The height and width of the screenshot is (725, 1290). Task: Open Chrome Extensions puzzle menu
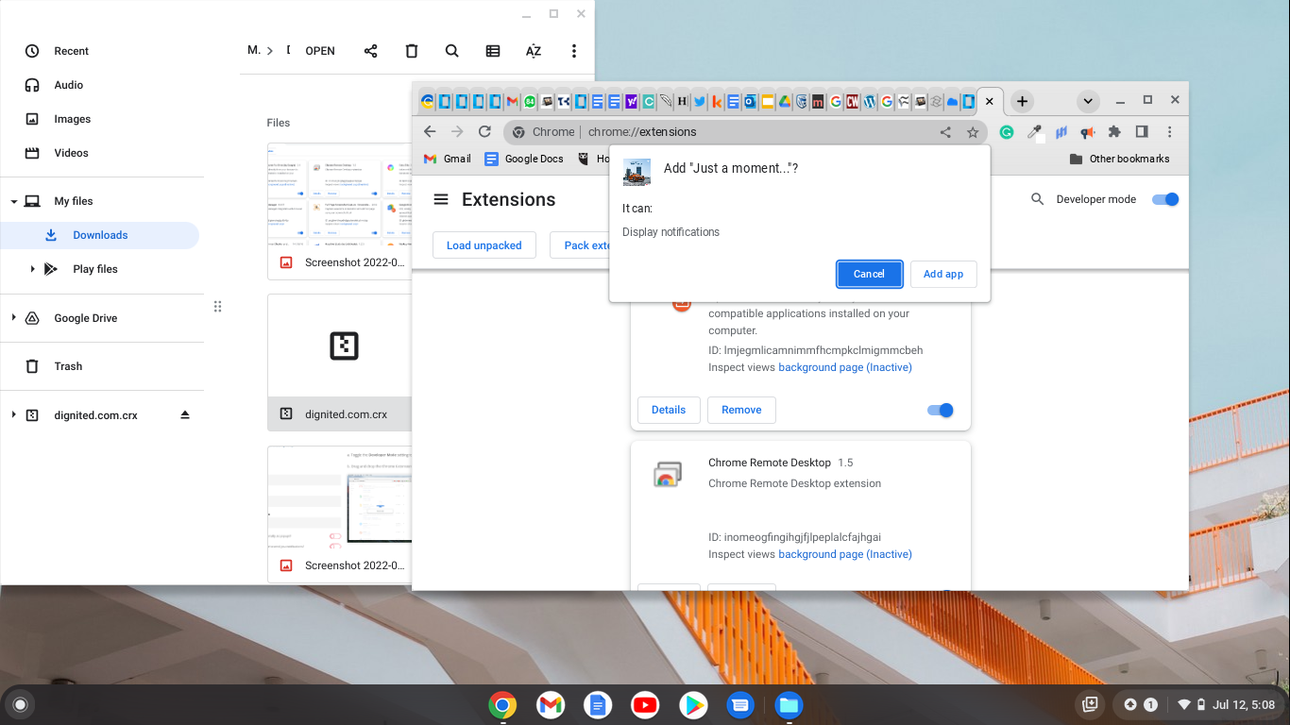tap(1114, 132)
